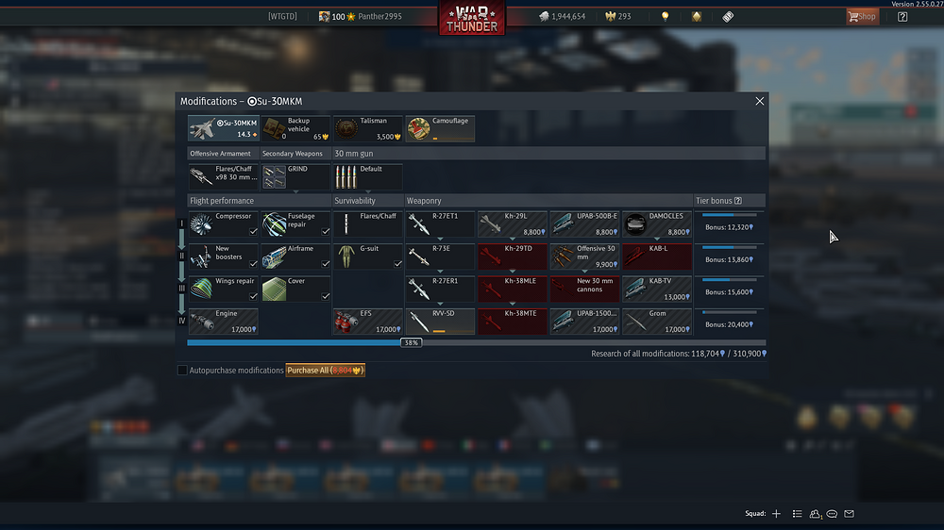Screen dimensions: 944x530
Task: Select the Engine modification
Action: tap(224, 322)
